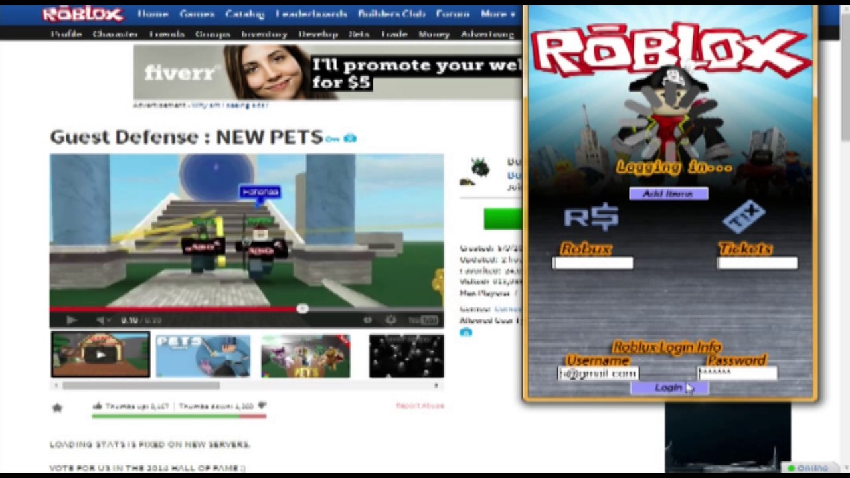Viewport: 850px width, 478px height.
Task: Open the Home menu item
Action: click(x=153, y=14)
